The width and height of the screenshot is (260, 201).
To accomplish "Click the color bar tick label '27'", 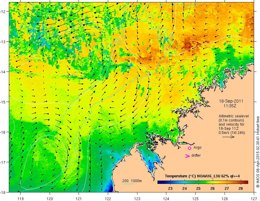I will coord(227,188).
